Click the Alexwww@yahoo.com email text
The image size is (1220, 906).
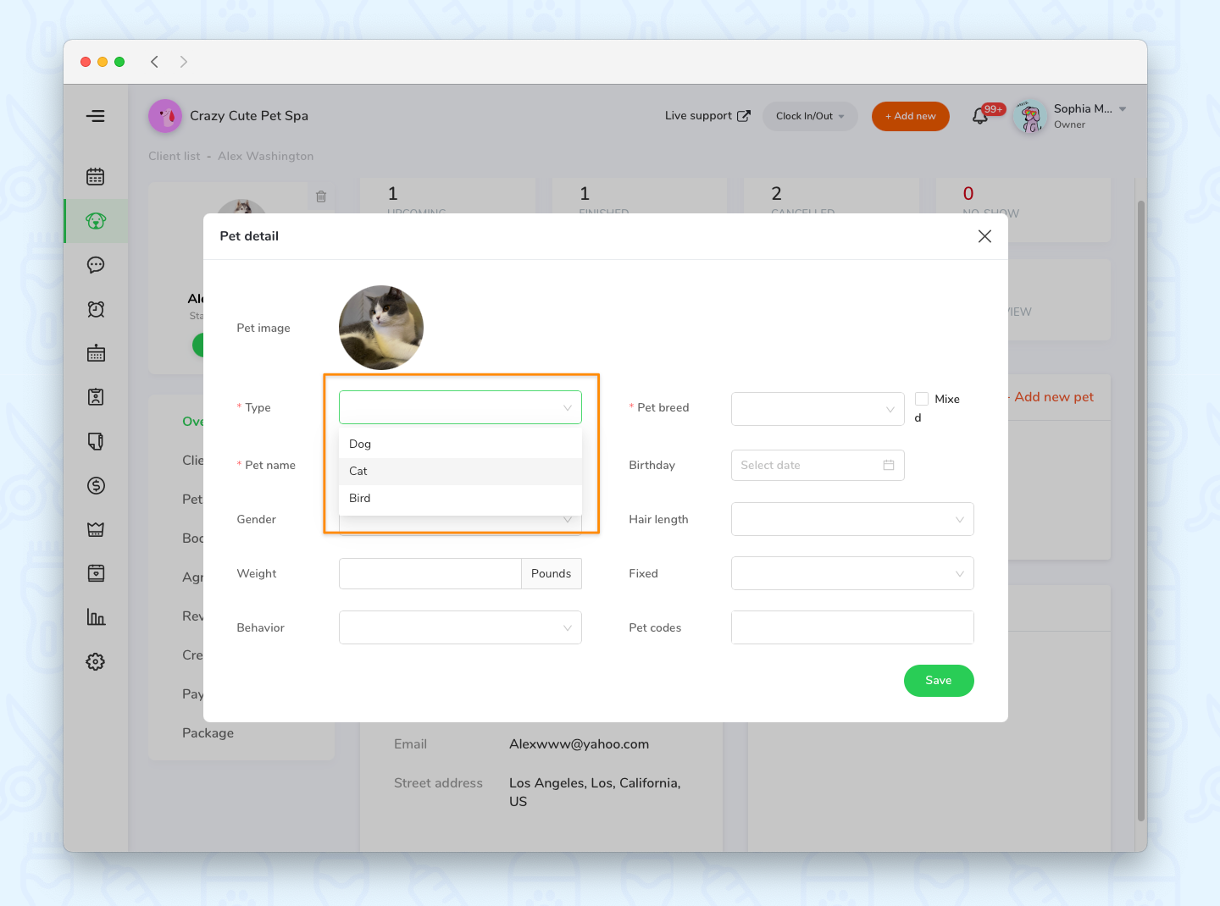579,744
